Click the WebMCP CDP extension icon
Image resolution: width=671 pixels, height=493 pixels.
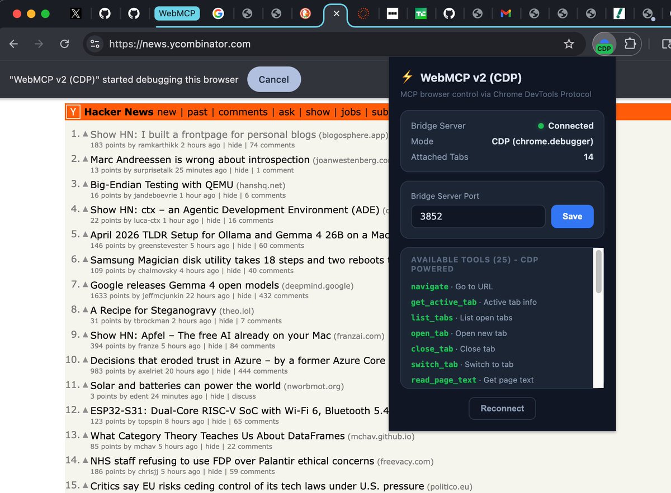[604, 44]
